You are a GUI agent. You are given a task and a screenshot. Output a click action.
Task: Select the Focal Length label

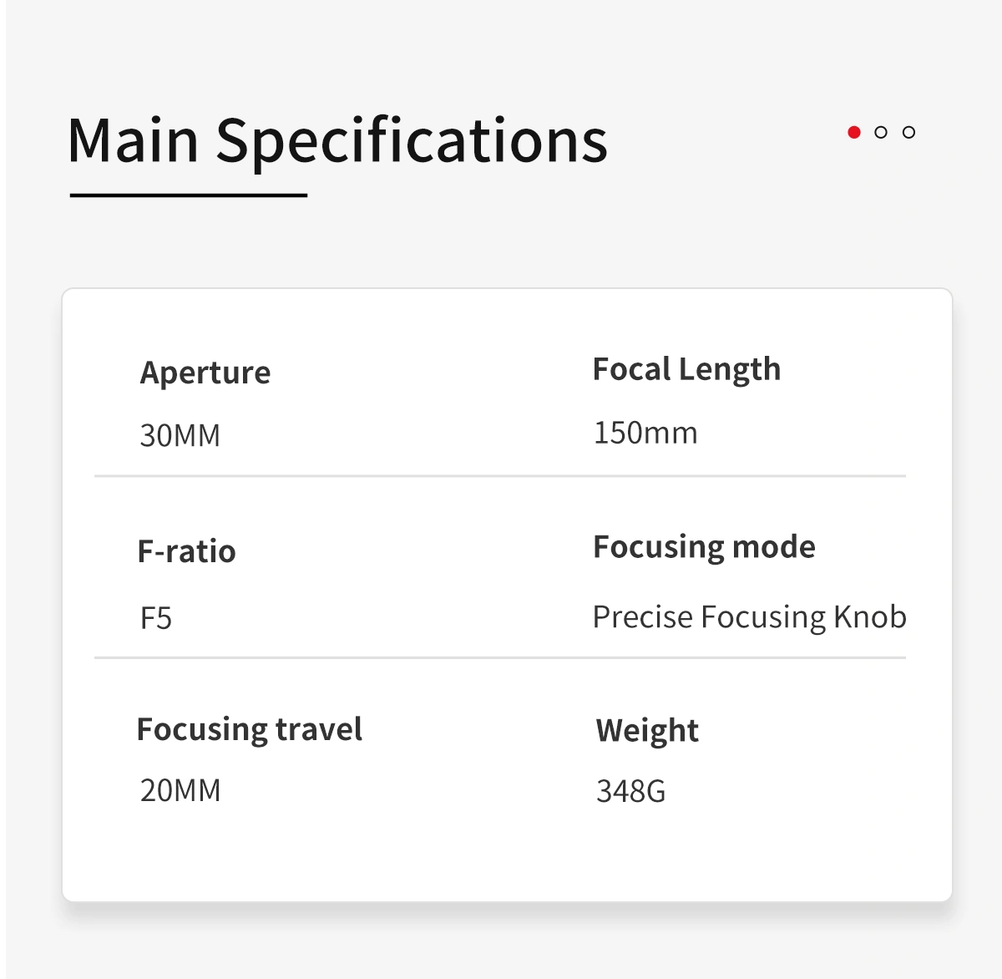[686, 369]
